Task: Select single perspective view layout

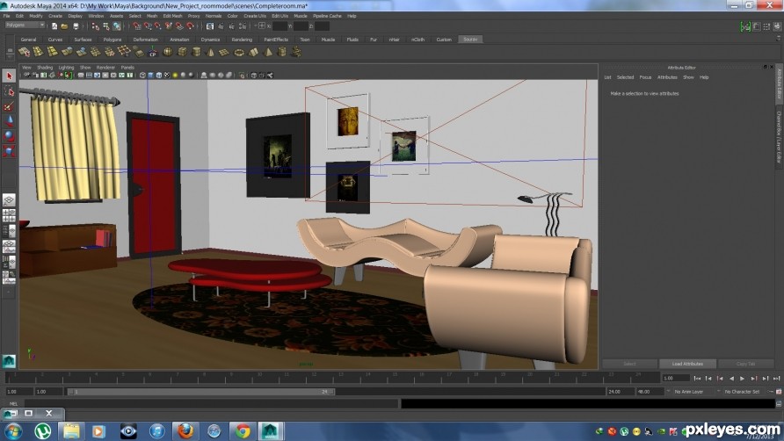Action: 9,200
